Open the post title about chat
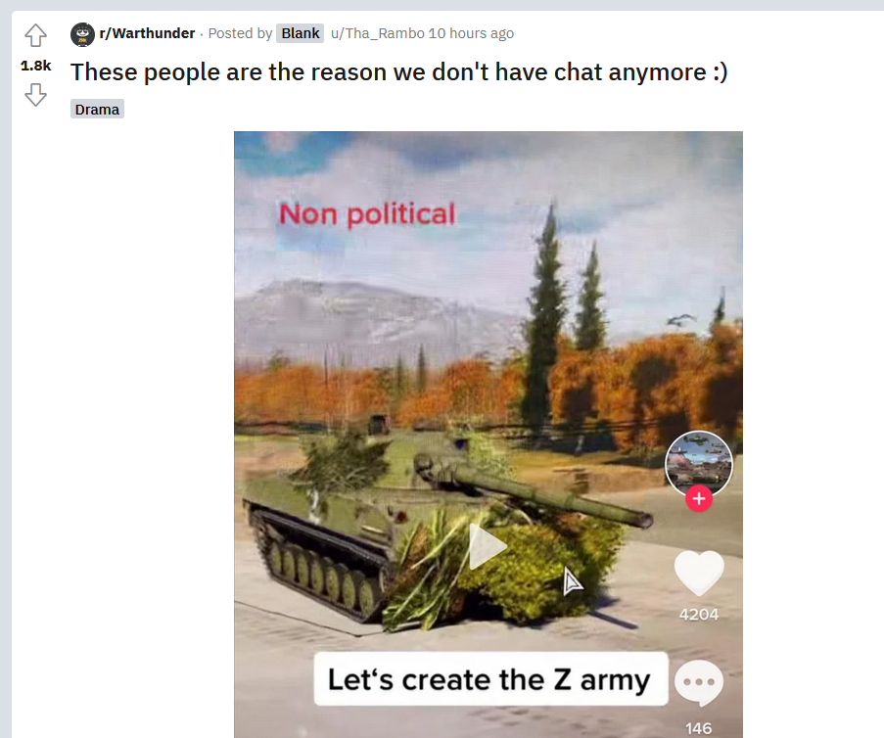Screen dimensions: 884x738 pos(399,72)
